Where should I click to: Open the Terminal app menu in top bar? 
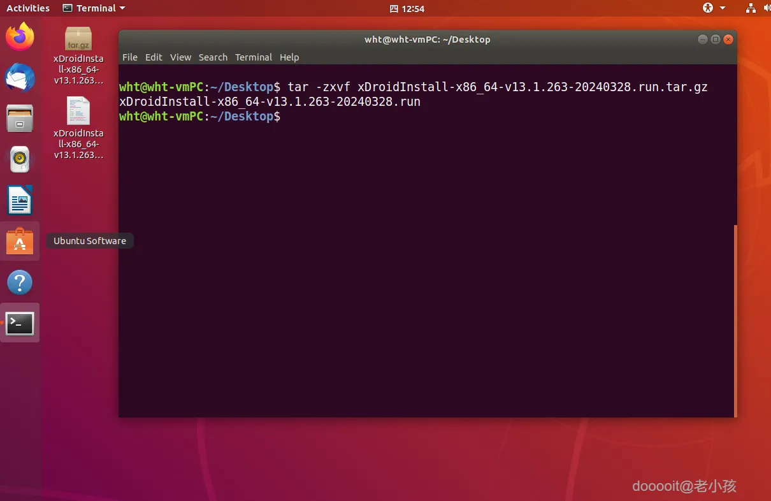94,8
